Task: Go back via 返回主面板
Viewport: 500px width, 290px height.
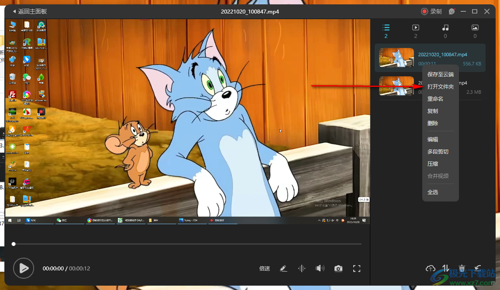Action: point(30,11)
